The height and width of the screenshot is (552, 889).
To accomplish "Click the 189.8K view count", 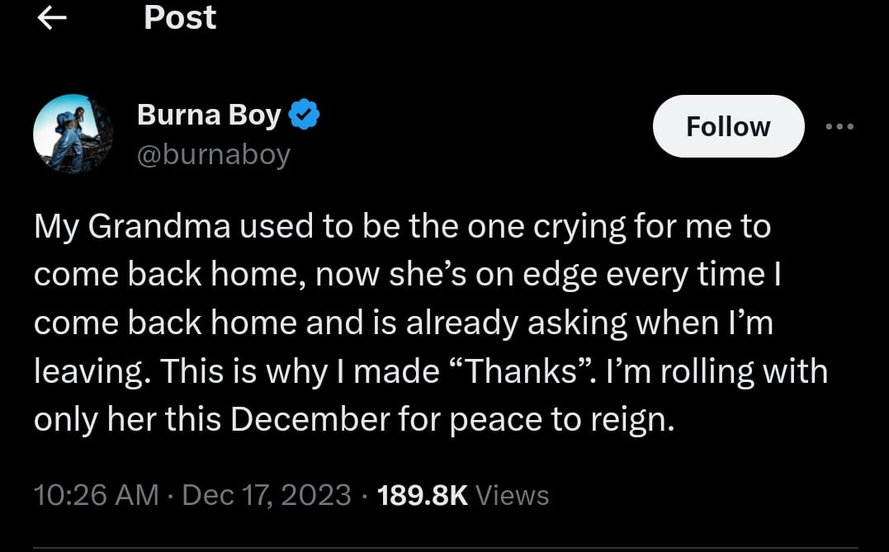I will [x=422, y=495].
